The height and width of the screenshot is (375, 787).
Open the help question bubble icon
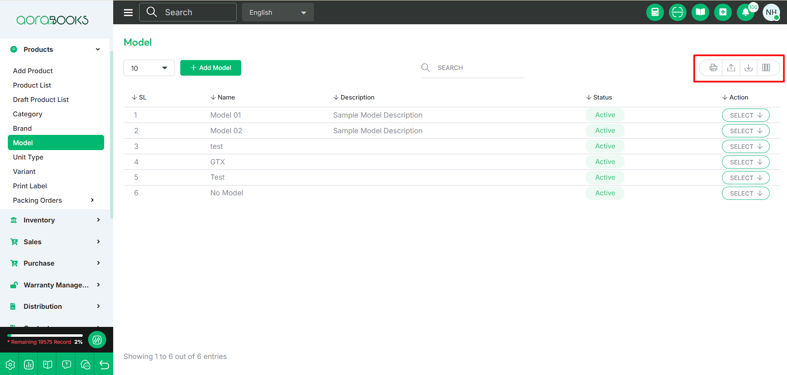coord(67,364)
